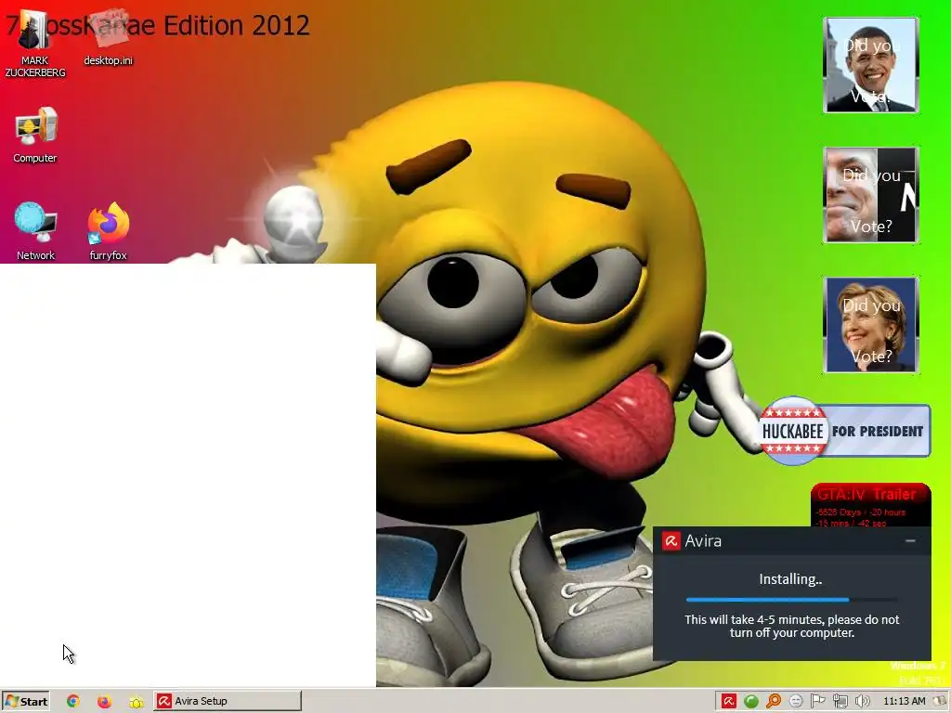Select the desktop.ini file icon
Image resolution: width=951 pixels, height=713 pixels.
[x=108, y=37]
